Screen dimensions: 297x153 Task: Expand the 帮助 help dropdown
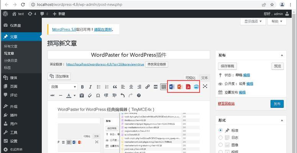277,21
